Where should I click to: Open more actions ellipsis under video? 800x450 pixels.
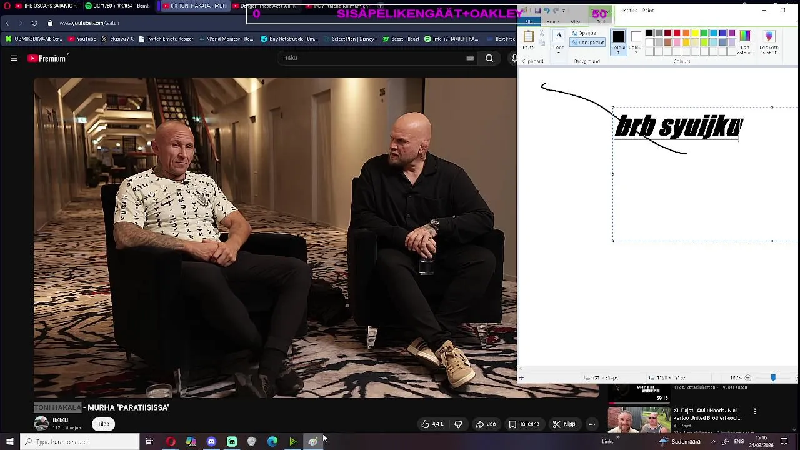(x=592, y=424)
